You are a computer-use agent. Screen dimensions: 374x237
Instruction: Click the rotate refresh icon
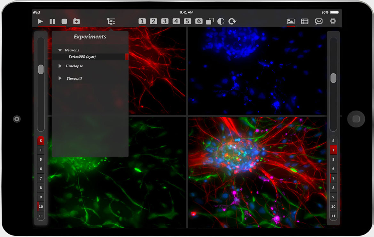[x=232, y=21]
